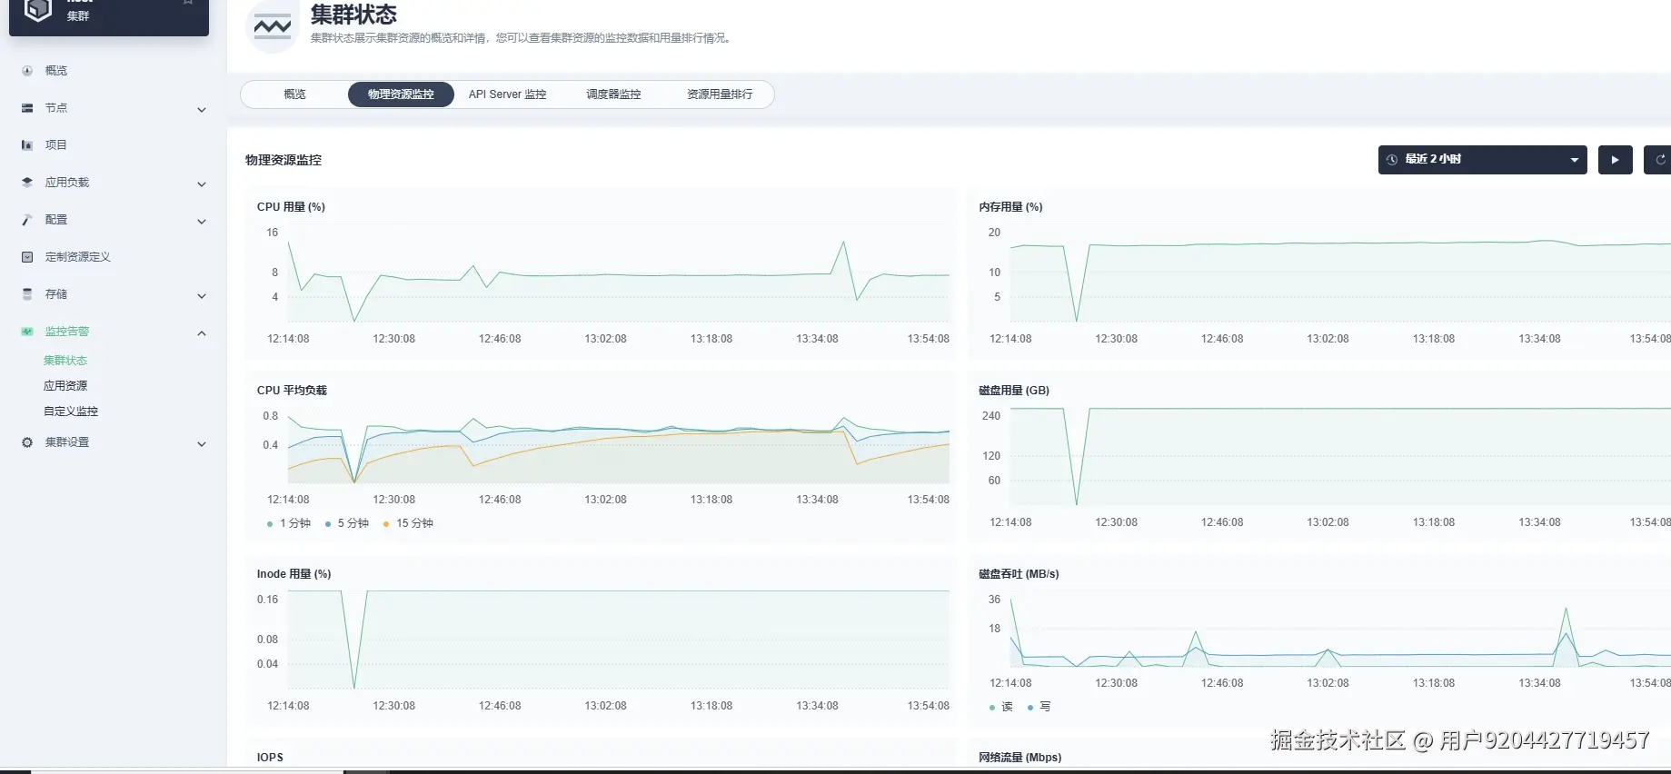Expand the 节点 sidebar section chevron
1671x774 pixels.
202,110
